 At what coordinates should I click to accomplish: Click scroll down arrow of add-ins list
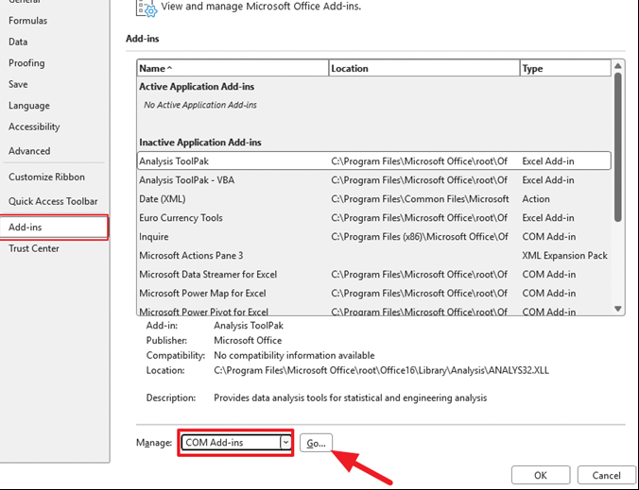click(618, 309)
